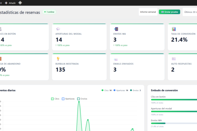Image resolution: width=197 pixels, height=131 pixels.
Task: Click the Envíos WA funnel progress bar
Action: (x=174, y=123)
